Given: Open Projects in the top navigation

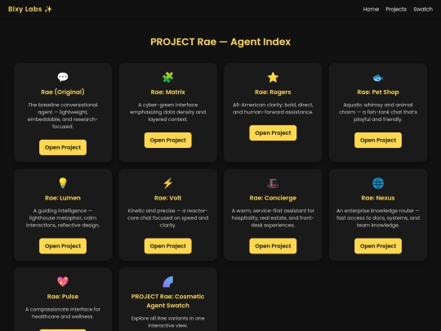Looking at the screenshot, I should pos(396,9).
